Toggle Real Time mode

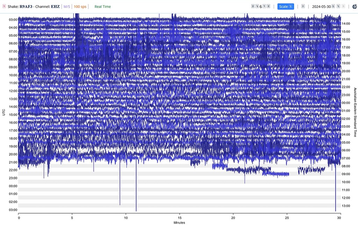click(x=102, y=7)
